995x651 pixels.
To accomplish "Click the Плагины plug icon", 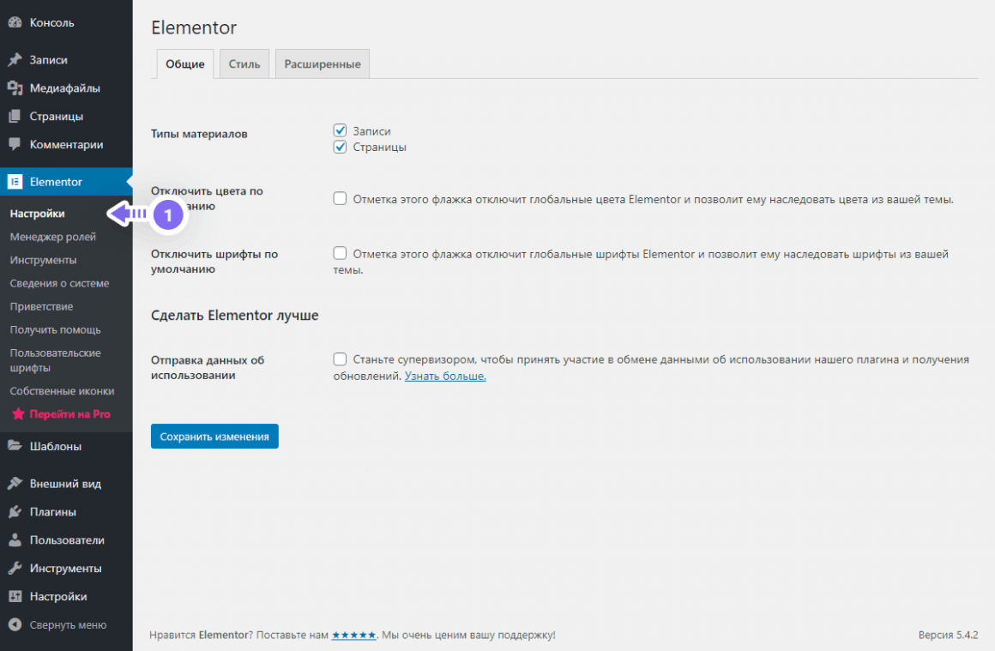I will point(15,512).
